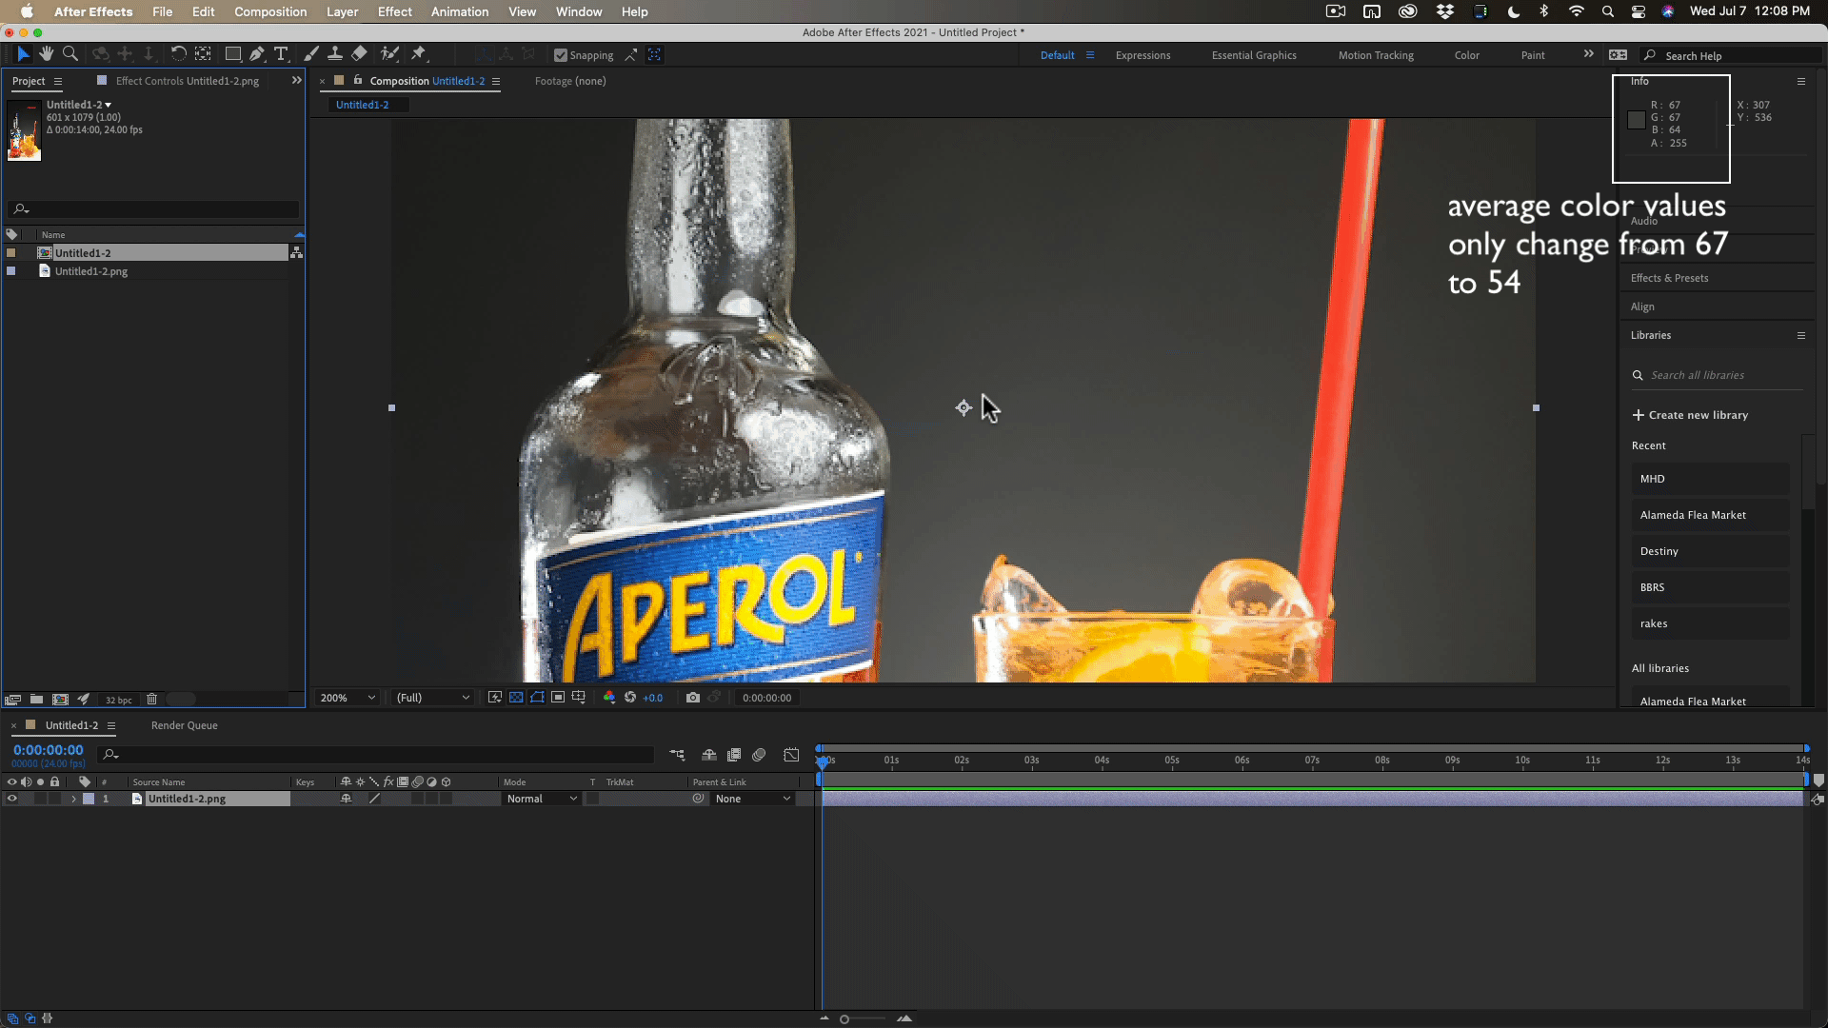Viewport: 1828px width, 1028px height.
Task: Open the (Full) resolution dropdown
Action: point(433,698)
